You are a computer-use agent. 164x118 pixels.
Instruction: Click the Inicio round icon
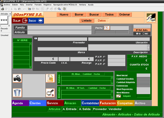click(40, 20)
